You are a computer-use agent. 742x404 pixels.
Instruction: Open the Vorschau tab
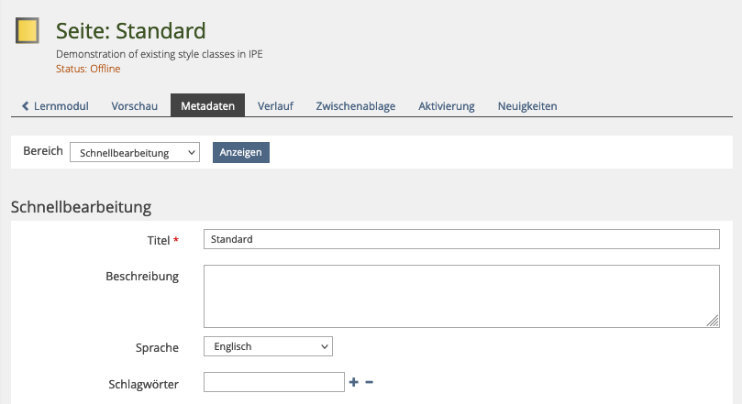point(135,106)
